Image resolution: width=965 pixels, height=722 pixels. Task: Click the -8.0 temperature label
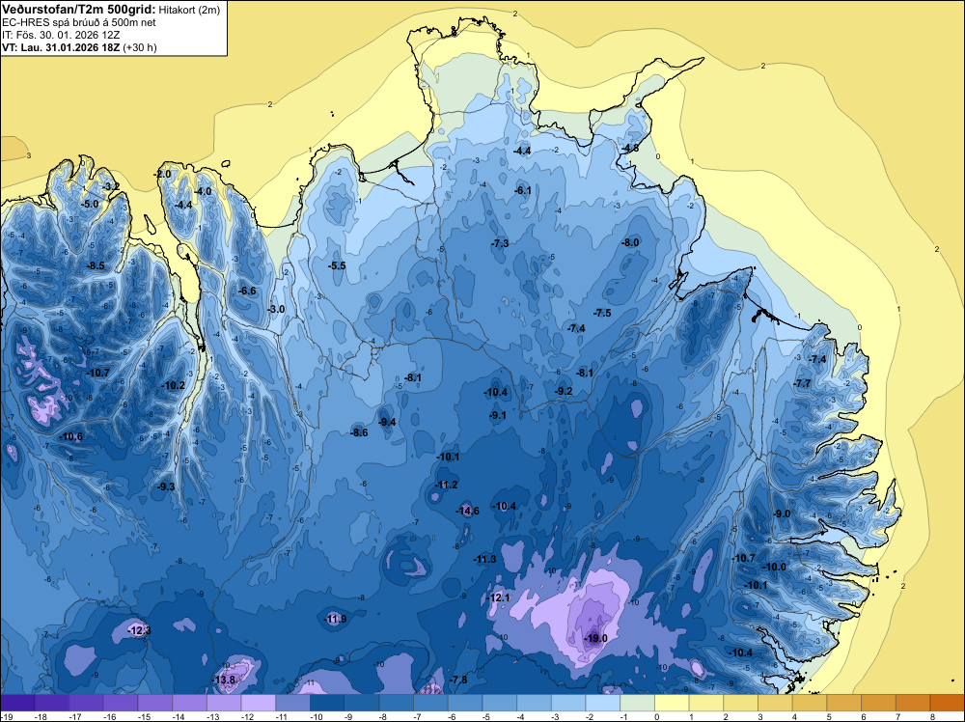click(x=630, y=242)
